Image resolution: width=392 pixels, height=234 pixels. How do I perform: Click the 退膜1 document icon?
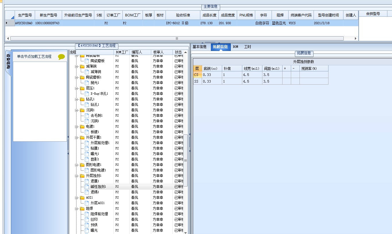[87, 181]
